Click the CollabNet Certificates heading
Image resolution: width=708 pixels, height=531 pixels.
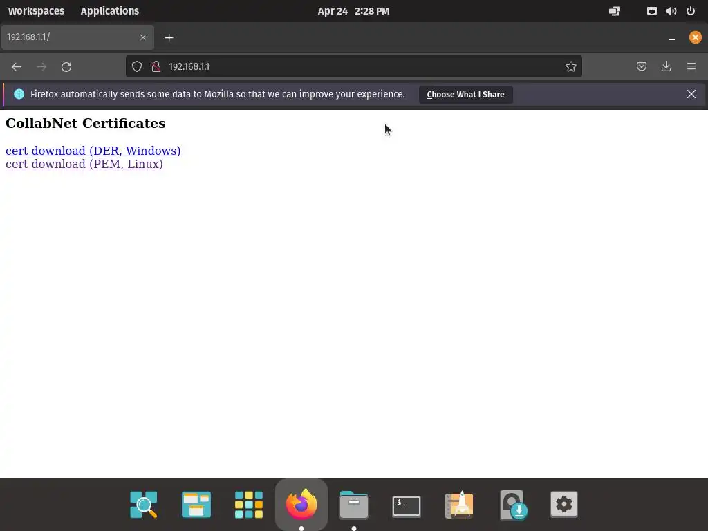(85, 123)
